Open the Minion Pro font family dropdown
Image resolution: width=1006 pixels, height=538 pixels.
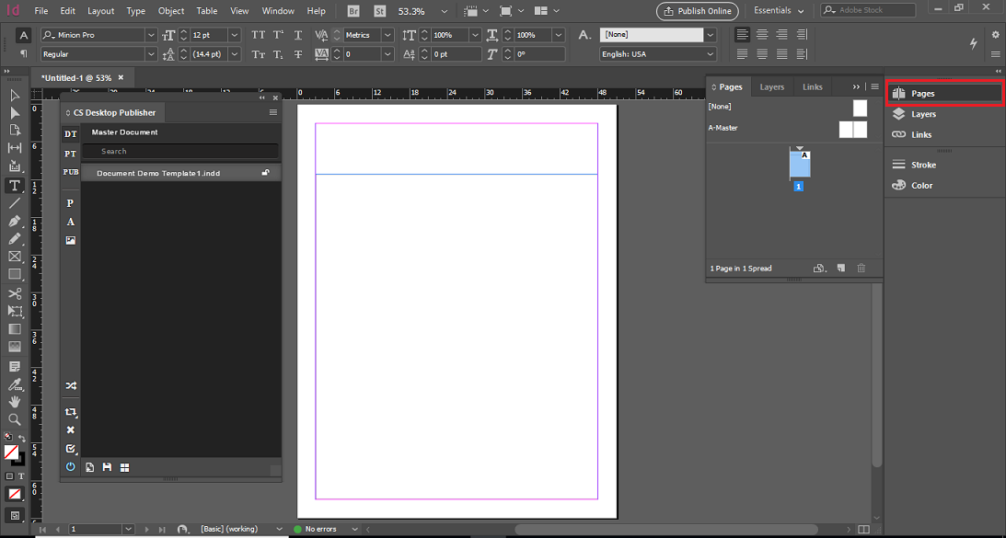(x=151, y=35)
